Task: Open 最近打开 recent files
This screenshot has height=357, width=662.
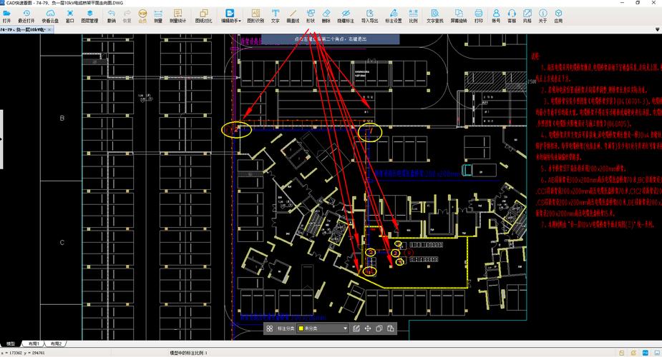Action: [x=26, y=16]
